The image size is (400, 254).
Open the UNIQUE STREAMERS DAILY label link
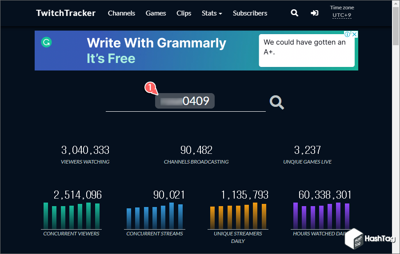pyautogui.click(x=238, y=237)
